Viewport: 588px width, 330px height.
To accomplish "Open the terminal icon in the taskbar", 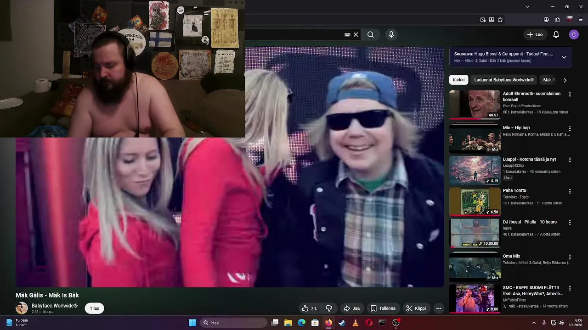I will pyautogui.click(x=382, y=323).
